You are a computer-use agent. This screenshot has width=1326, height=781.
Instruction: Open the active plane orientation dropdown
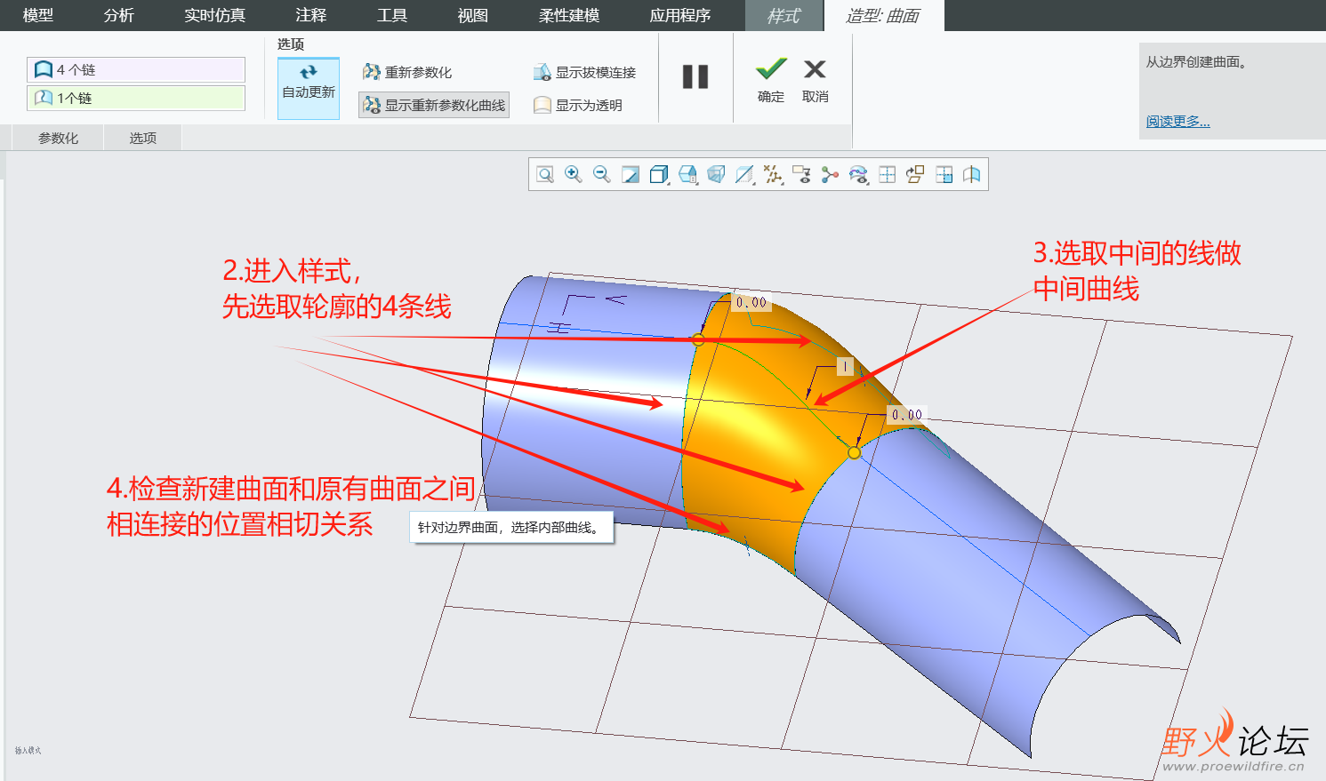click(744, 174)
